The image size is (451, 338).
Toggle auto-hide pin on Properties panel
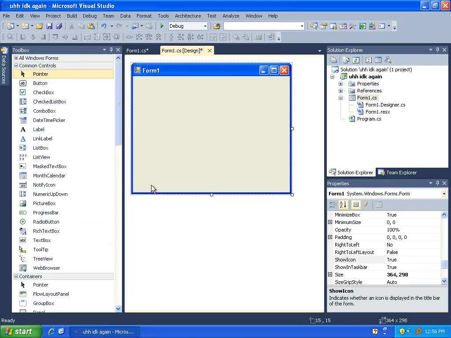tap(437, 183)
